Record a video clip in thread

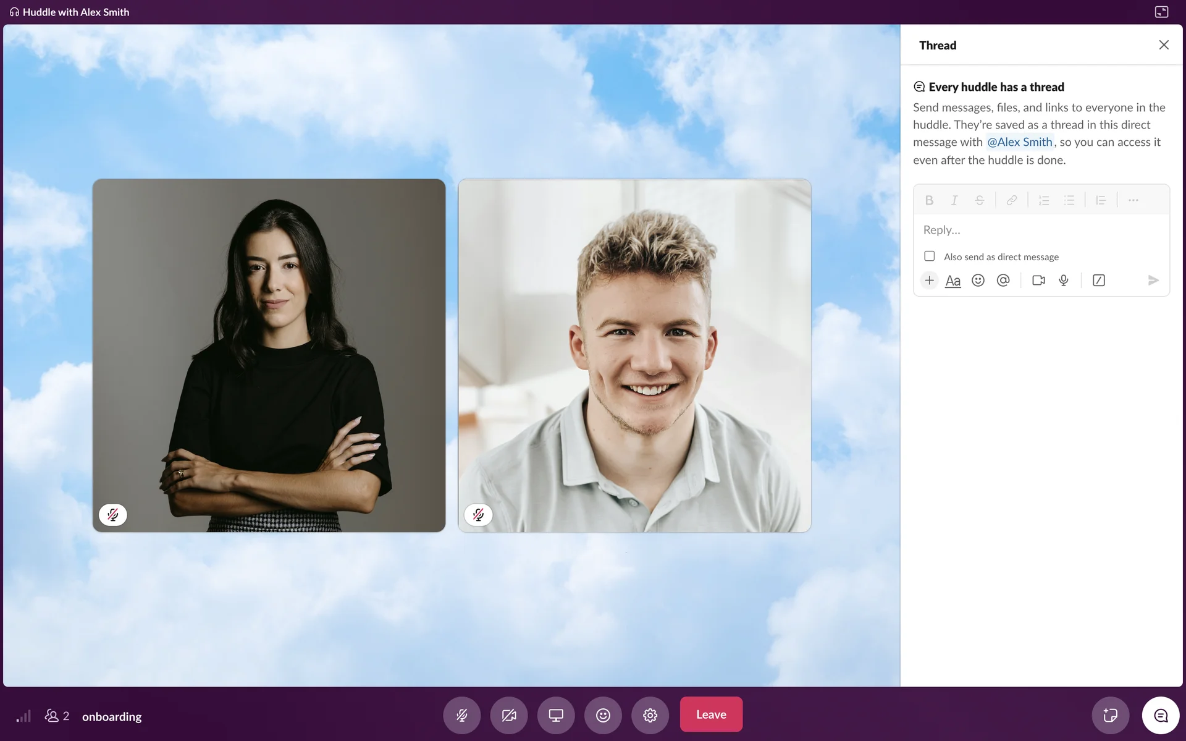coord(1038,281)
